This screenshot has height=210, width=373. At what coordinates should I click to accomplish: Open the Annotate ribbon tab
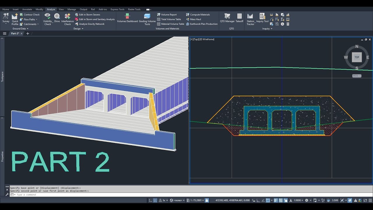pos(27,9)
